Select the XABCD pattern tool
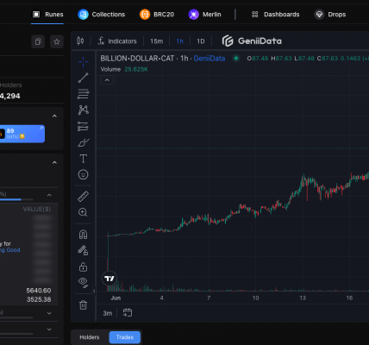 tap(84, 110)
